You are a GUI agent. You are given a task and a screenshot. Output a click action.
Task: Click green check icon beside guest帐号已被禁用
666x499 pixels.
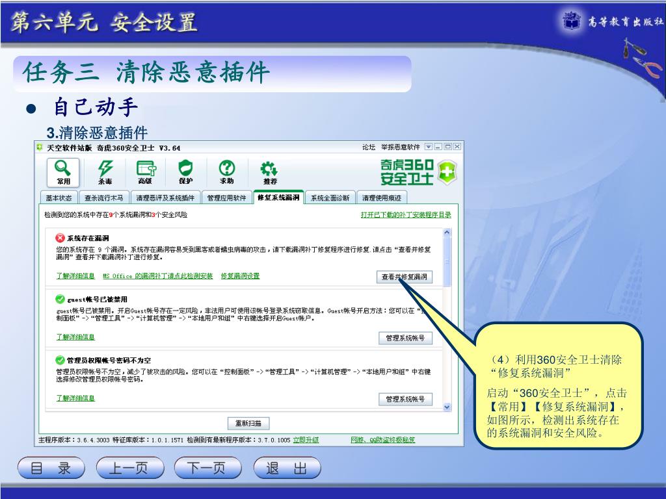(x=60, y=299)
